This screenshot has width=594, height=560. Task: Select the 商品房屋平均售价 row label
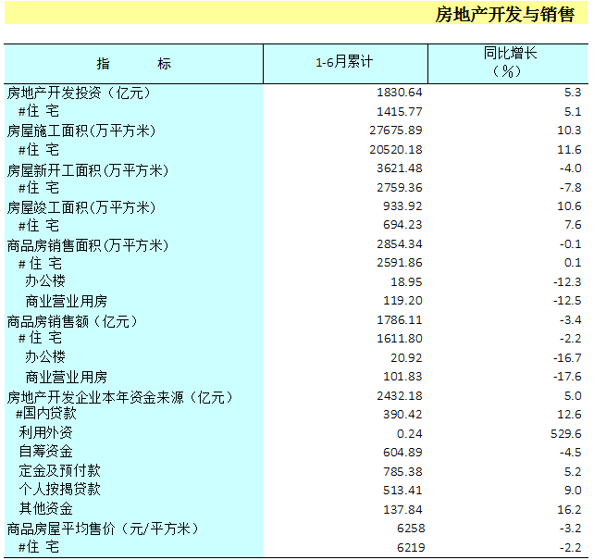(102, 529)
